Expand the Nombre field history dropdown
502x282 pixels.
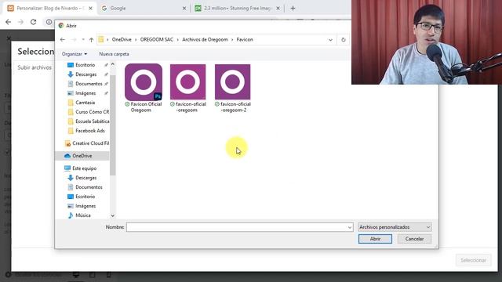click(x=350, y=227)
